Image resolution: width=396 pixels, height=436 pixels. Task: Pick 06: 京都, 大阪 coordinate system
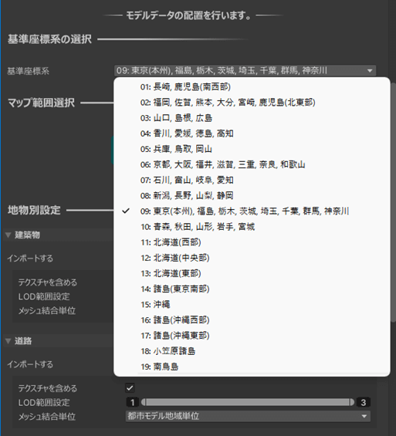click(252, 164)
